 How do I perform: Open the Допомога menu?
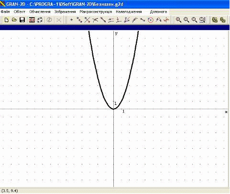[158, 12]
